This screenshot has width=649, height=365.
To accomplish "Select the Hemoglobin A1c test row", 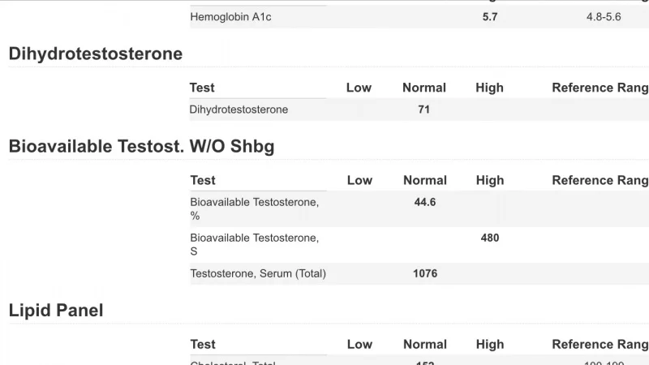I will point(419,17).
